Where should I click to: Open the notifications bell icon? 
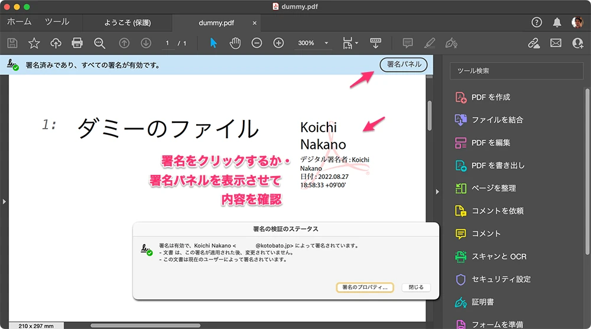[557, 22]
